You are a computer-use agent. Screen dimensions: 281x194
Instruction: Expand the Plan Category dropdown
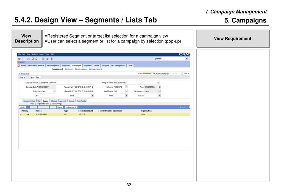point(160,91)
